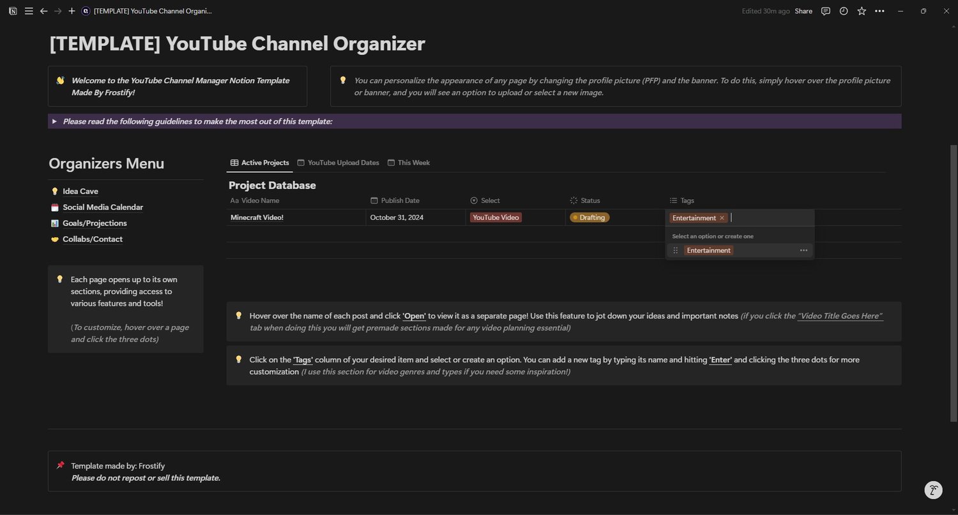Open the page options three-dot menu
The image size is (958, 515).
click(879, 11)
